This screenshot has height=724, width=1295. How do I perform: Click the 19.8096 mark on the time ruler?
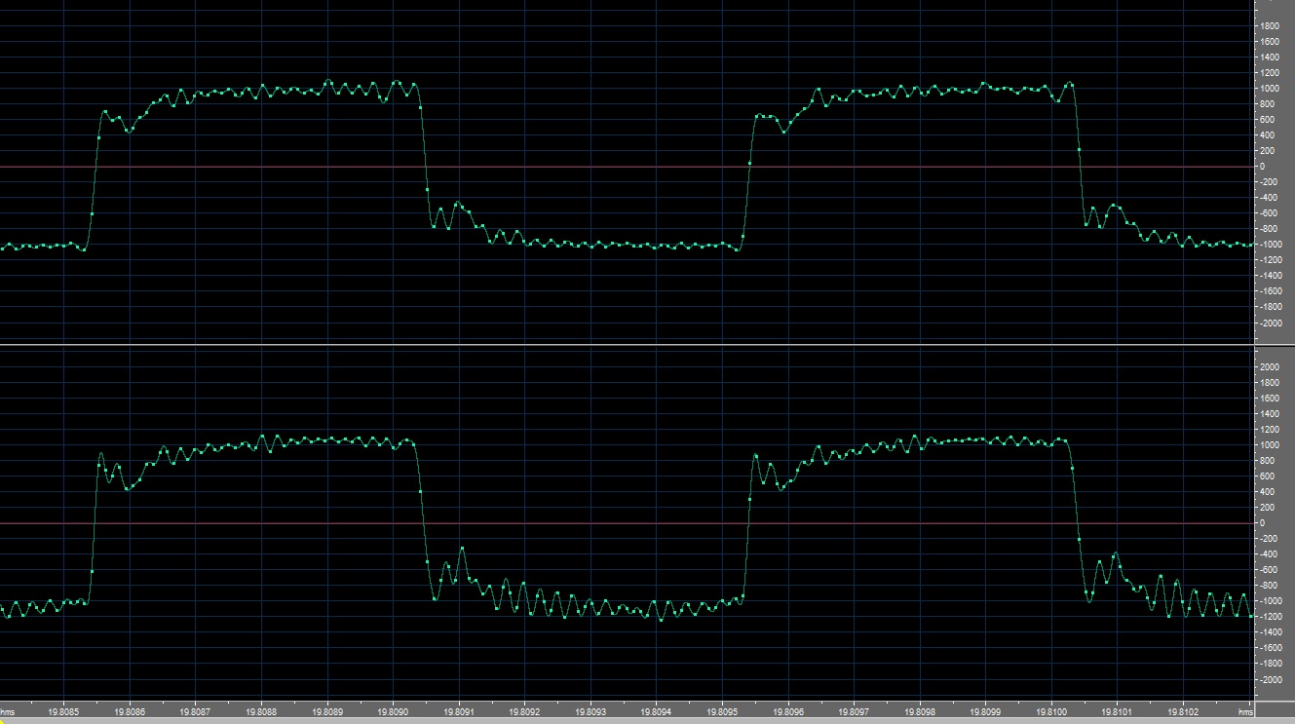pyautogui.click(x=788, y=712)
